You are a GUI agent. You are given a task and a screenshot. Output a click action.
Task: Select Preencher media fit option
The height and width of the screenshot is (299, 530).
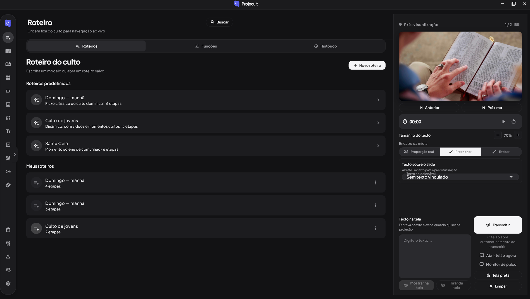pos(460,152)
